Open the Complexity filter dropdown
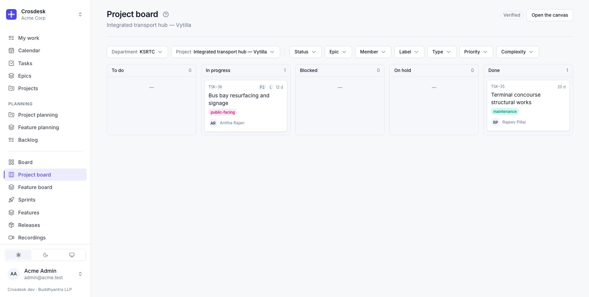This screenshot has height=297, width=589. click(517, 52)
